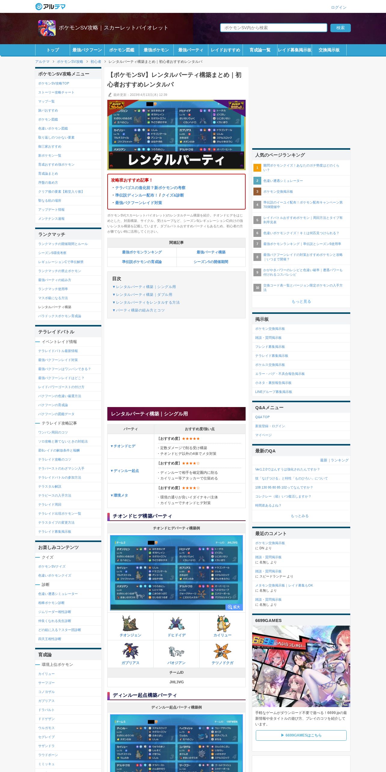Focus the ポケモンSV内から検索 search field
The height and width of the screenshot is (772, 386).
274,28
